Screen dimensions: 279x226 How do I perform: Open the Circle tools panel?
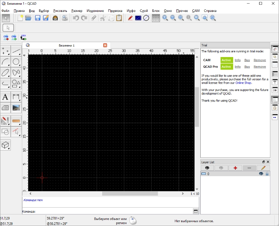tap(16, 62)
